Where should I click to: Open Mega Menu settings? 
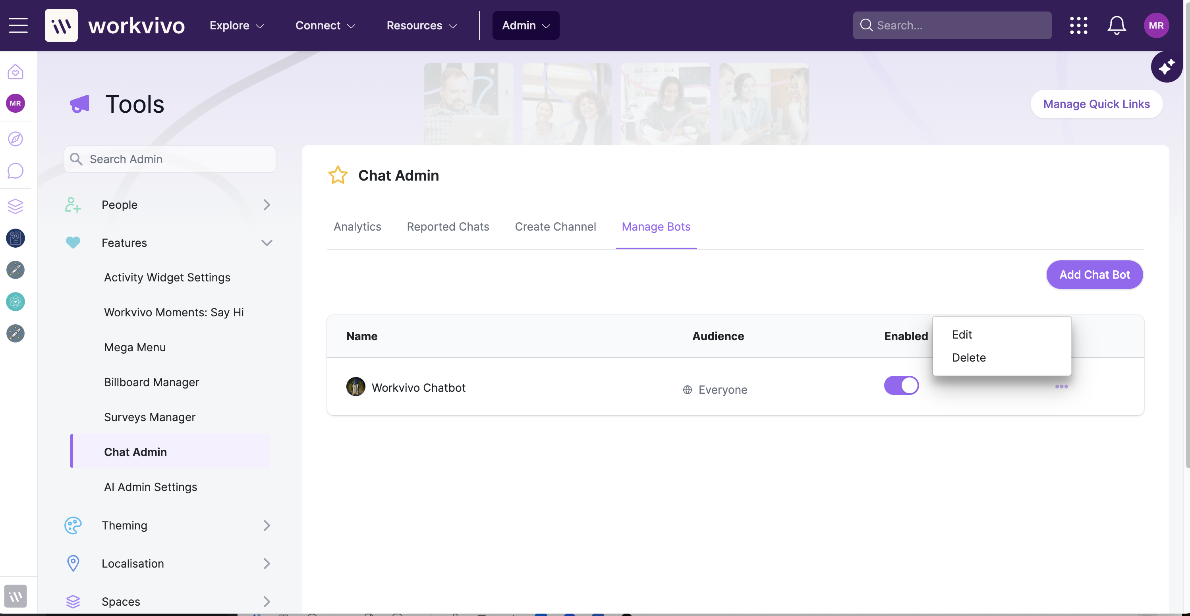(x=134, y=347)
